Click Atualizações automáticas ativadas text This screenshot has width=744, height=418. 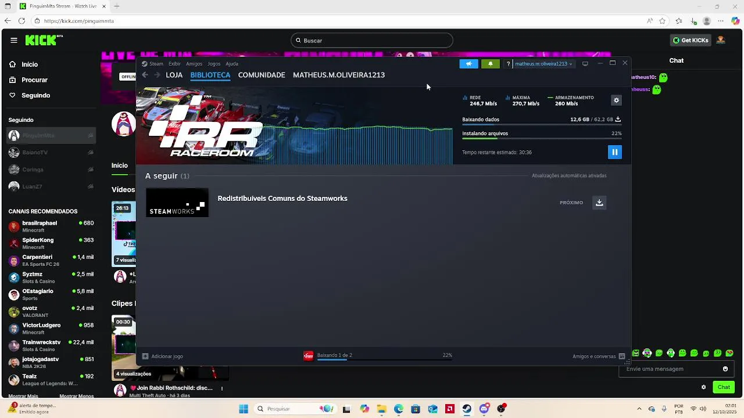tap(569, 175)
